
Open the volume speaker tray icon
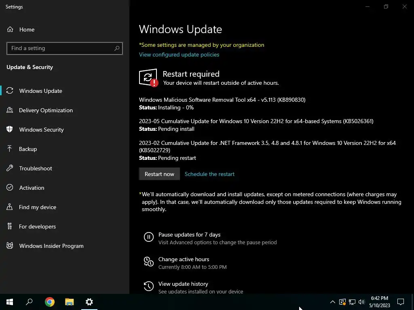pyautogui.click(x=361, y=302)
